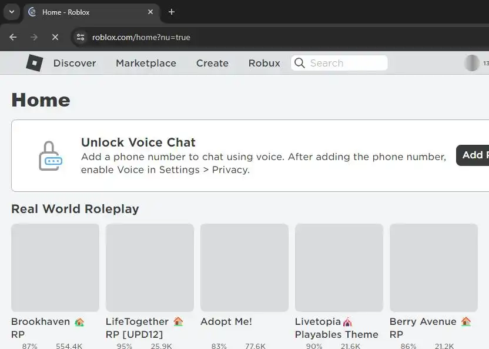Image resolution: width=489 pixels, height=349 pixels.
Task: Open the Livetopia game thumbnail
Action: (x=339, y=268)
